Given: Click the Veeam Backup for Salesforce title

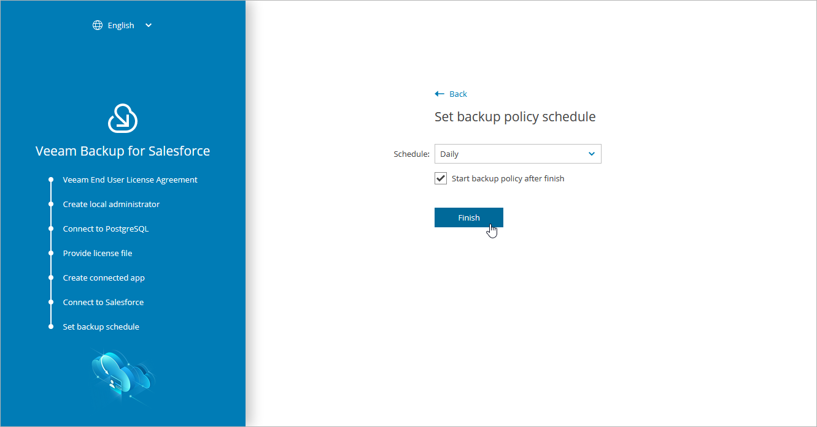Looking at the screenshot, I should 123,151.
